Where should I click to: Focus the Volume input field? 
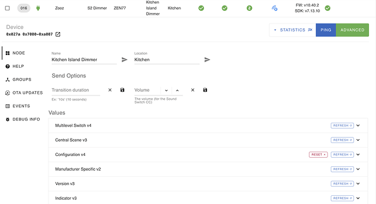147,90
